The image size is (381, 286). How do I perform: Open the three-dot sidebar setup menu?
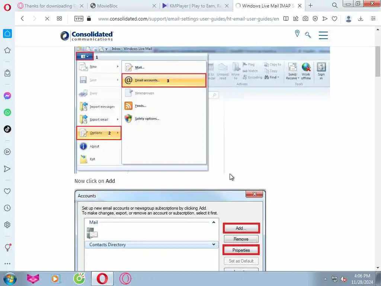click(7, 264)
